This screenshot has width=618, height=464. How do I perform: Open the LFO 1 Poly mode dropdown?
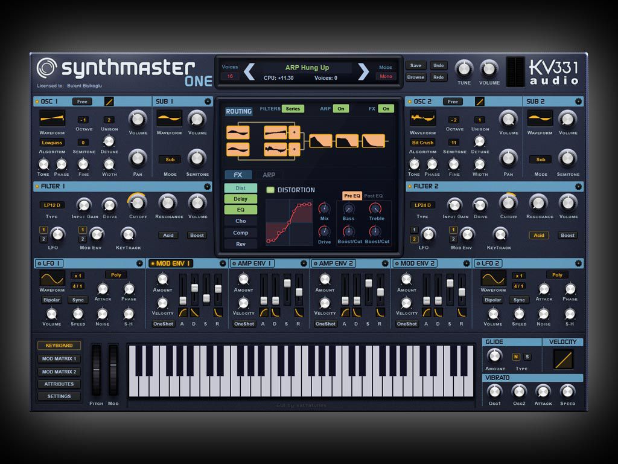pos(116,275)
